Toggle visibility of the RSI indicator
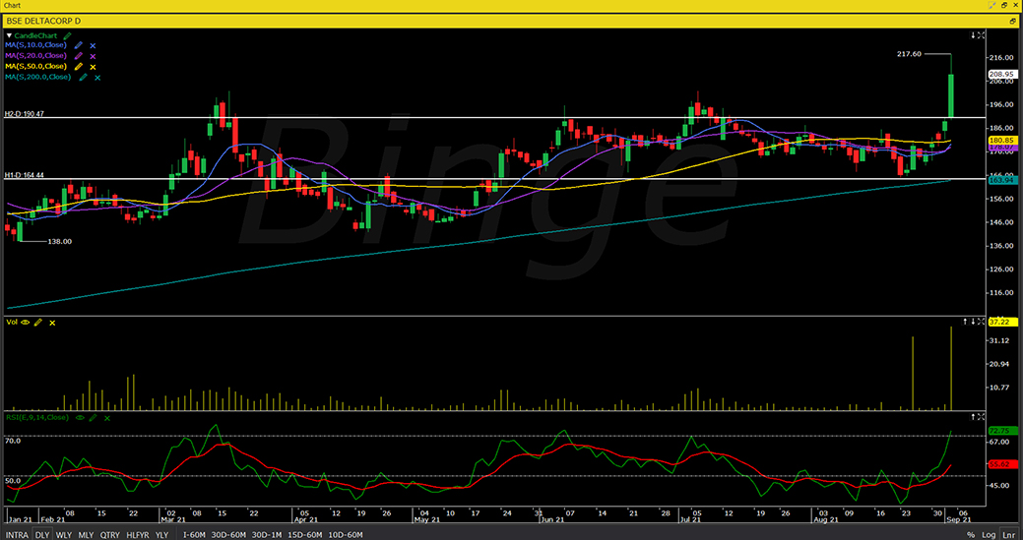The width and height of the screenshot is (1023, 540). tap(80, 417)
